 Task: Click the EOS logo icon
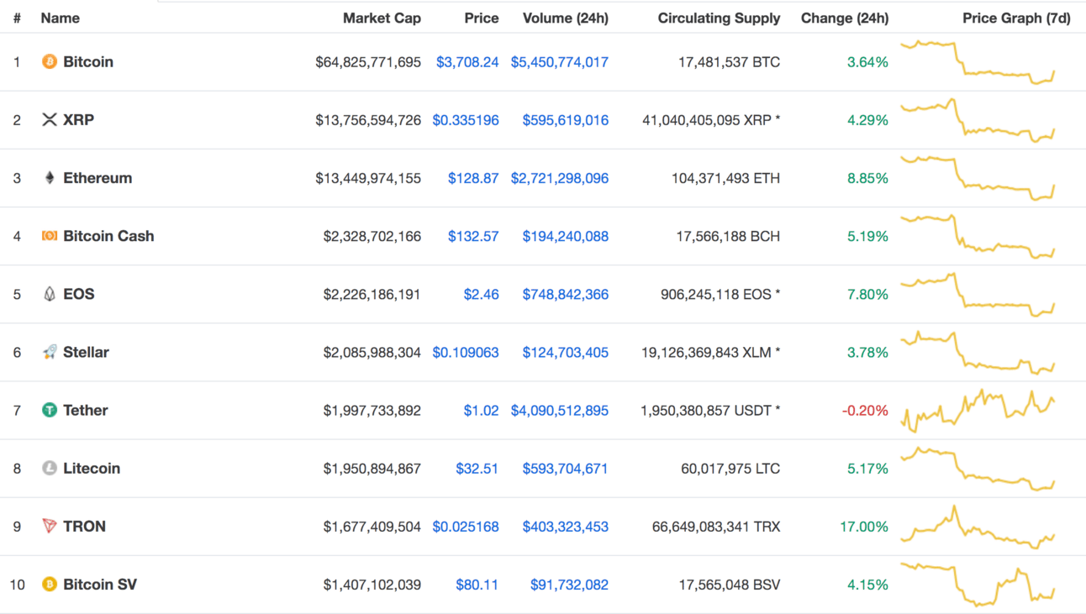pyautogui.click(x=50, y=294)
